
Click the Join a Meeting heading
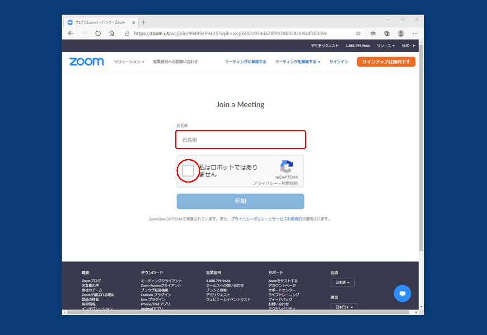(240, 104)
